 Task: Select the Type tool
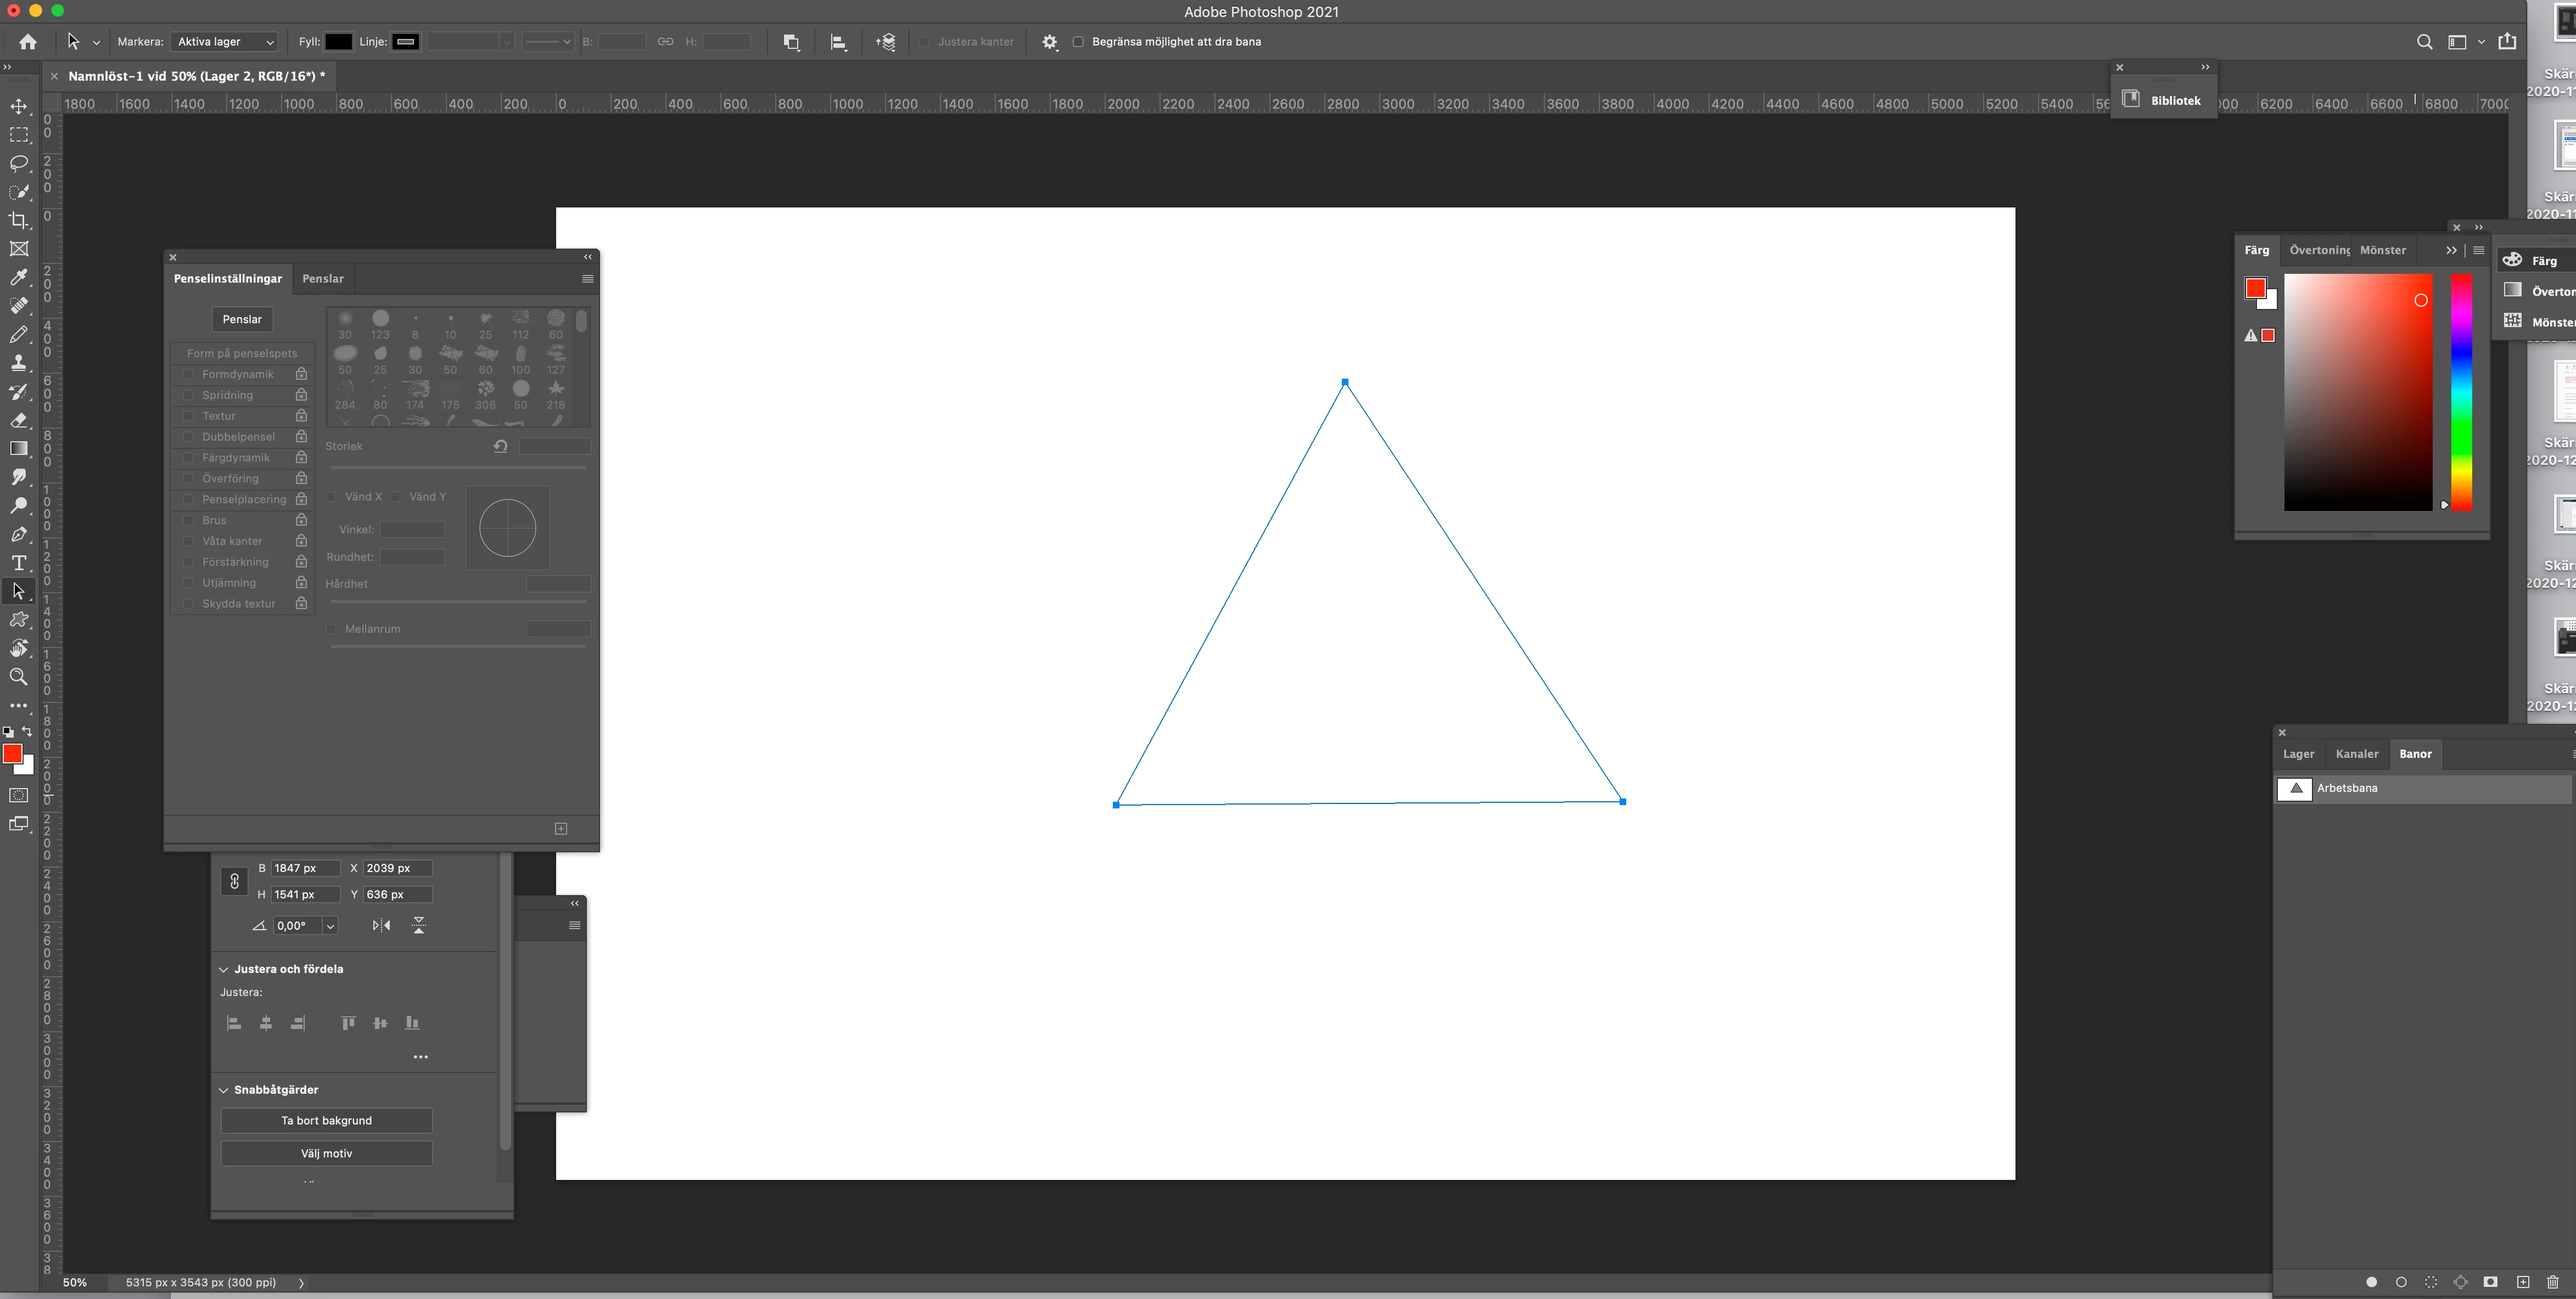tap(19, 563)
